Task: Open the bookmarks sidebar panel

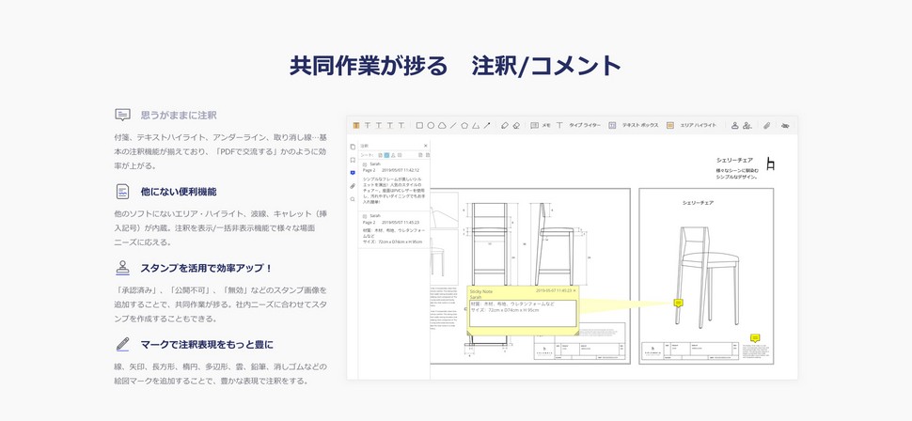Action: click(x=353, y=160)
